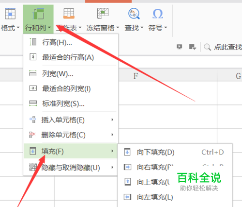Open 隐藏与取消隐藏(U) submenu entry
The image size is (242, 207).
click(71, 168)
